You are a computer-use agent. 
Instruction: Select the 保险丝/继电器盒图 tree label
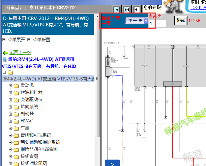(39, 149)
